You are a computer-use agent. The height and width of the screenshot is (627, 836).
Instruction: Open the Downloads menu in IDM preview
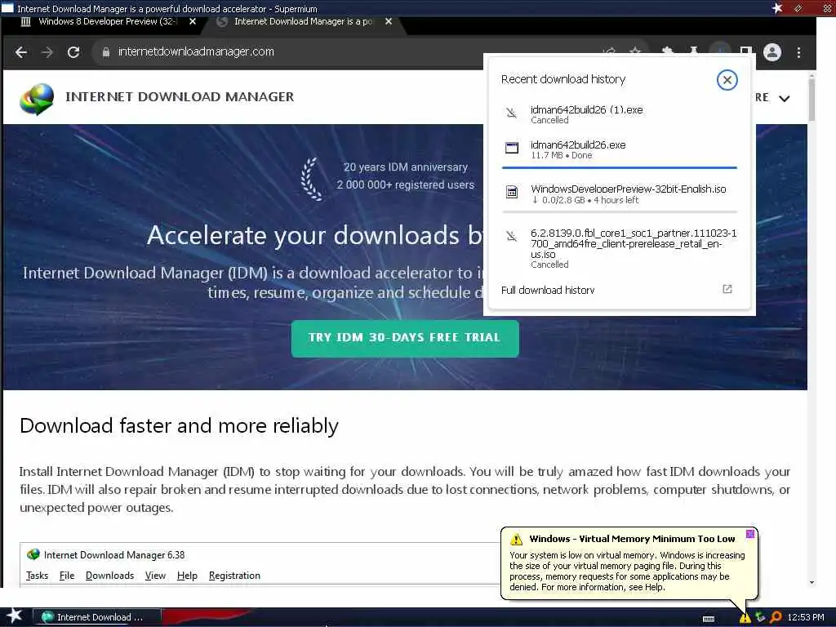[110, 576]
